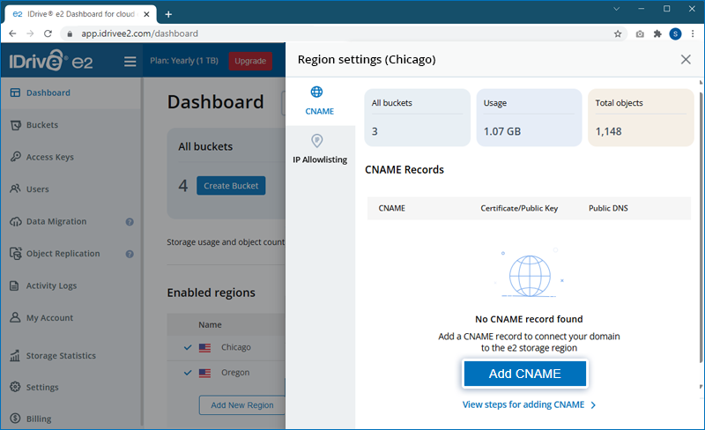The height and width of the screenshot is (430, 705).
Task: Select the Users icon in sidebar
Action: [x=15, y=189]
